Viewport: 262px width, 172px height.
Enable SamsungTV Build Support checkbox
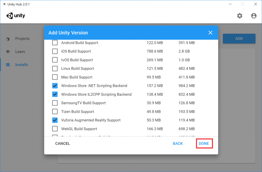click(55, 103)
